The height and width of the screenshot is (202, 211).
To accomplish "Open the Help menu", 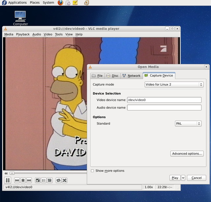I will click(79, 34).
